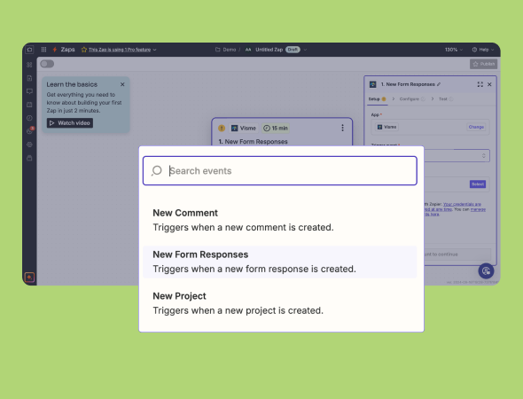Open sidebar icon with red notification badge
Screen dimensions: 523x399
click(30, 130)
